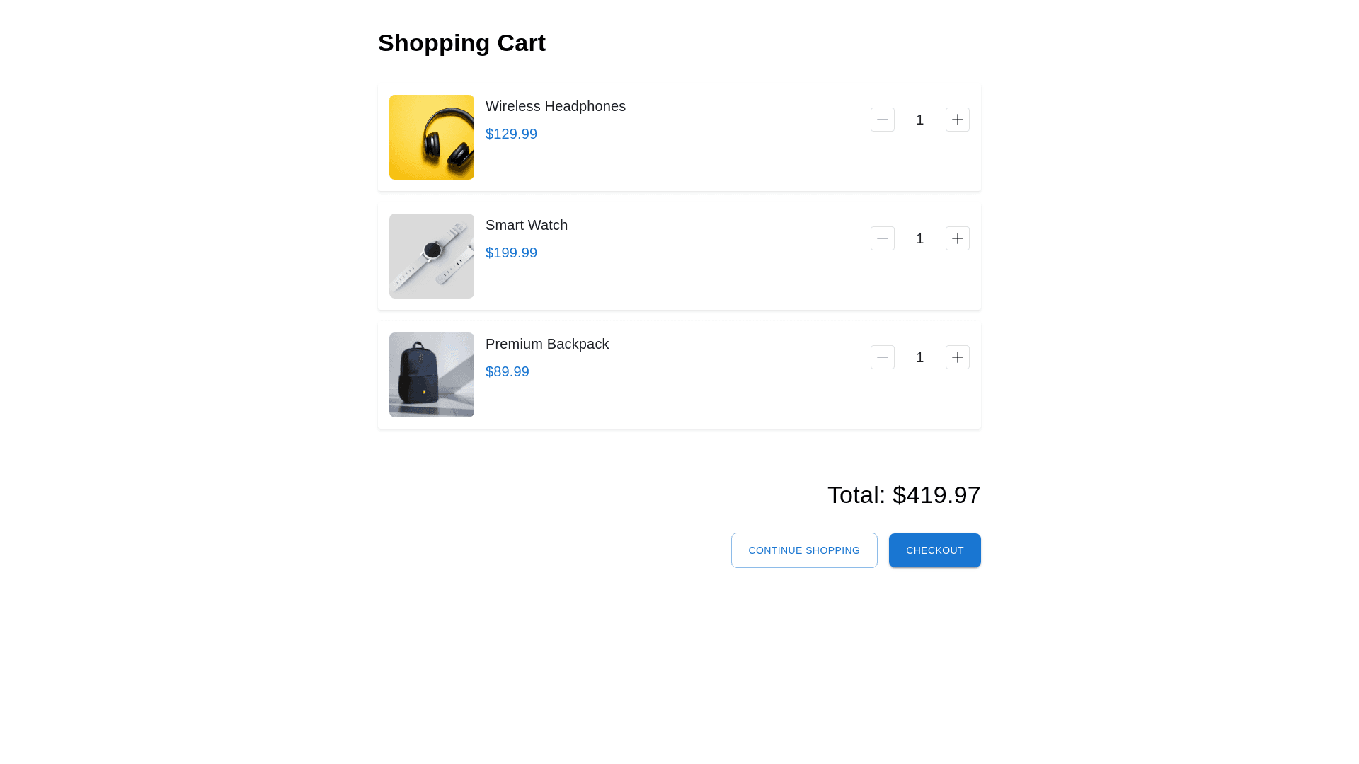Click the Smart Watch product photo
Image resolution: width=1359 pixels, height=764 pixels.
click(x=432, y=256)
